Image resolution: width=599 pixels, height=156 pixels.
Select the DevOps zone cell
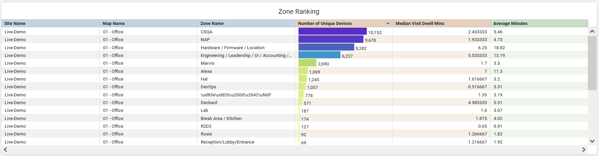(x=208, y=87)
